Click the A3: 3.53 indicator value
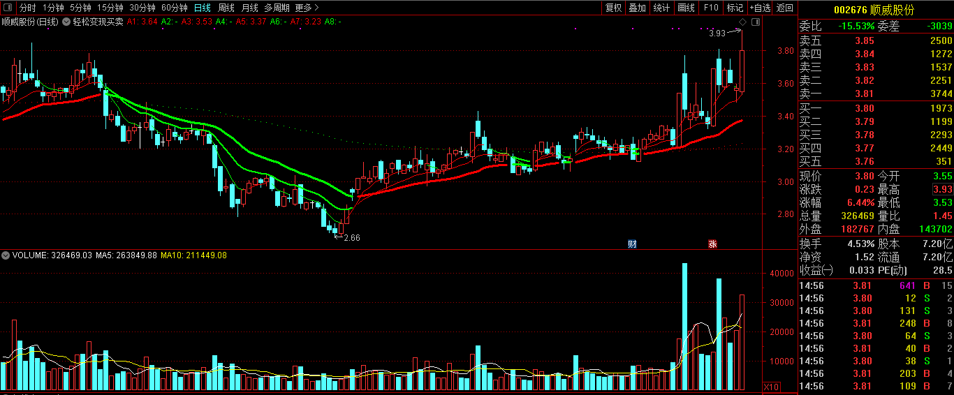 [197, 22]
